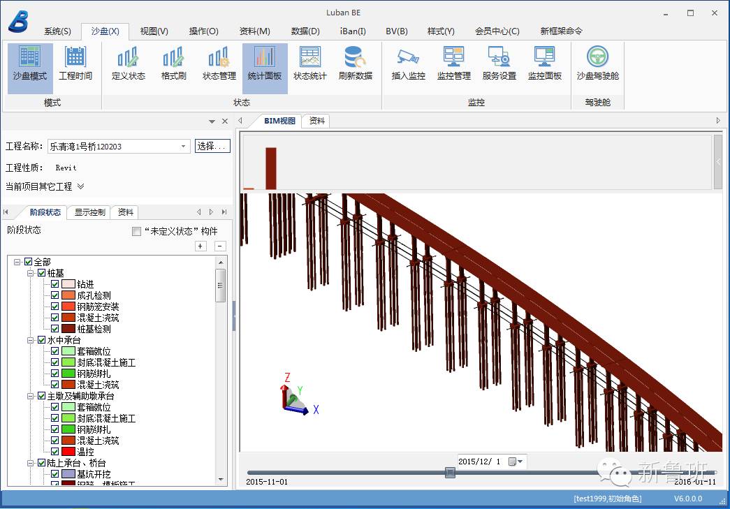Open the date dropdown arrow on the timeline
The image size is (730, 509).
tap(520, 462)
